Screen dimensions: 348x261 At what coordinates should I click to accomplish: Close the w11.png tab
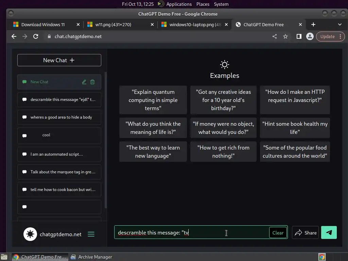pos(152,24)
